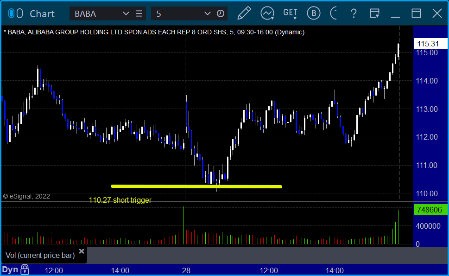Open the symbol list hamburger menu
The width and height of the screenshot is (449, 276).
pyautogui.click(x=139, y=13)
